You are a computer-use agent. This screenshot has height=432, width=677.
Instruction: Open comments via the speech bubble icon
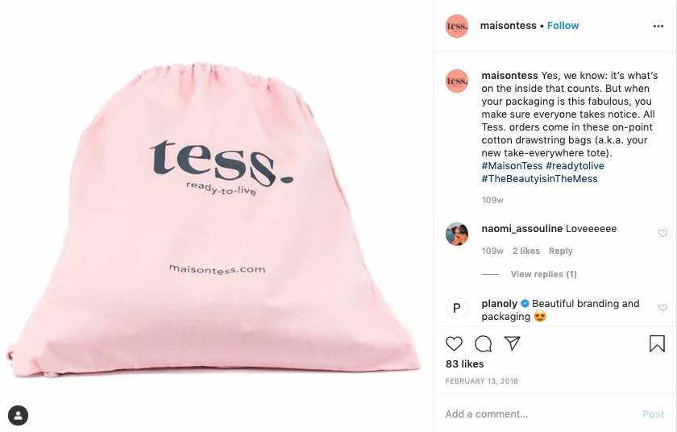tap(483, 344)
